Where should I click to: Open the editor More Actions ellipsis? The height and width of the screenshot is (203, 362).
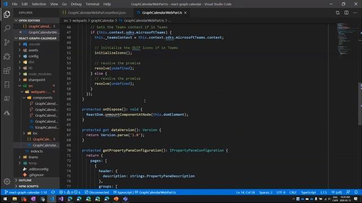coord(355,12)
